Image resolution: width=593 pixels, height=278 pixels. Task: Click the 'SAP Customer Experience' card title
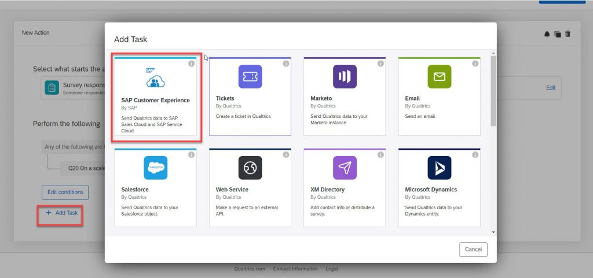pyautogui.click(x=155, y=101)
